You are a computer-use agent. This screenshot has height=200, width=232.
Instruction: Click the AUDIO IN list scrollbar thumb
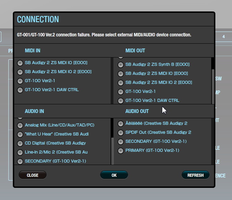112,151
